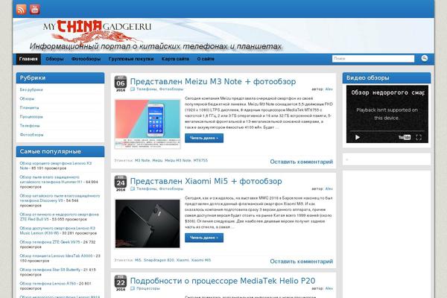Open the RSS feed icon
The height and width of the screenshot is (298, 447).
tap(22, 10)
